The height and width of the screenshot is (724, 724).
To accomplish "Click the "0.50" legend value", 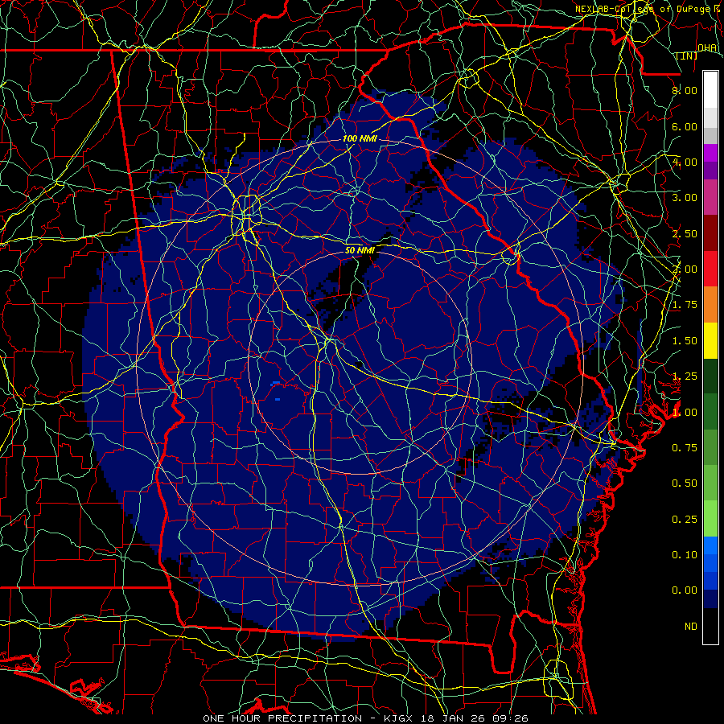I will tap(685, 483).
